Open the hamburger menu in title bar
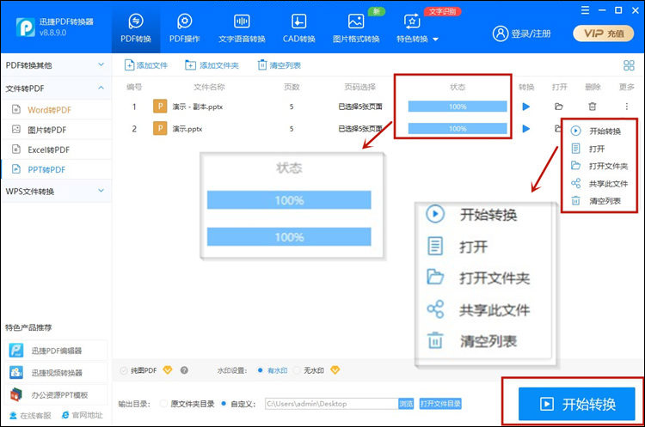645x427 pixels. [x=585, y=10]
